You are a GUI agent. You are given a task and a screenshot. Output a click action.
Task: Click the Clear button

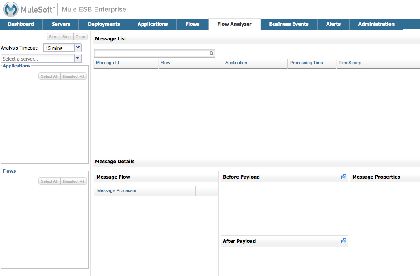[81, 37]
